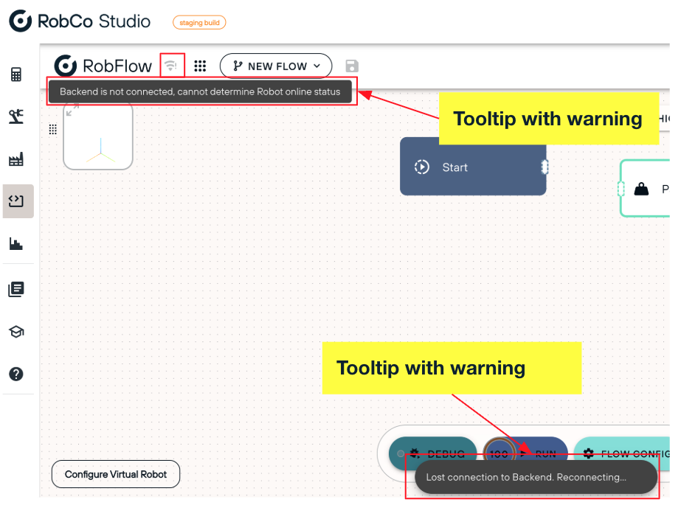This screenshot has width=681, height=505.
Task: Click Configure Virtual Robot button
Action: point(116,474)
